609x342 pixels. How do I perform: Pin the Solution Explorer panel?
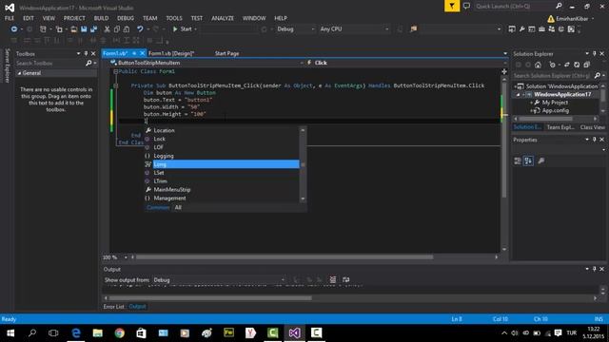594,53
